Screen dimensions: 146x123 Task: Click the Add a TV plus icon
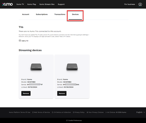(x=20, y=41)
